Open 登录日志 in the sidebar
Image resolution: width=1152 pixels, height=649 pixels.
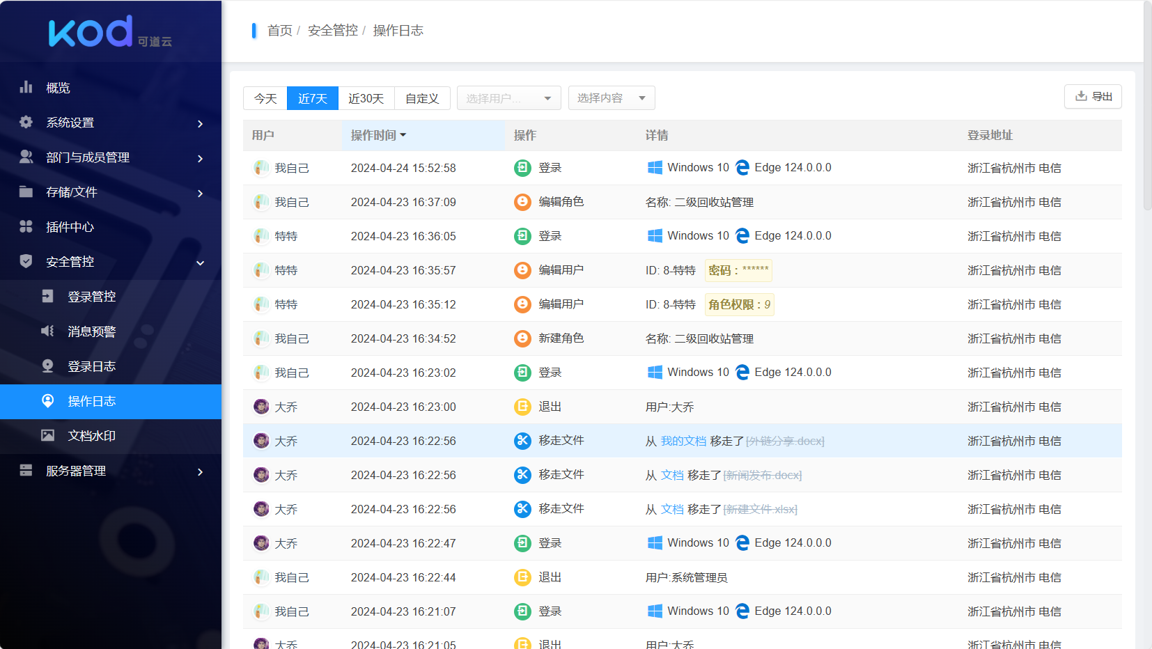(x=111, y=366)
